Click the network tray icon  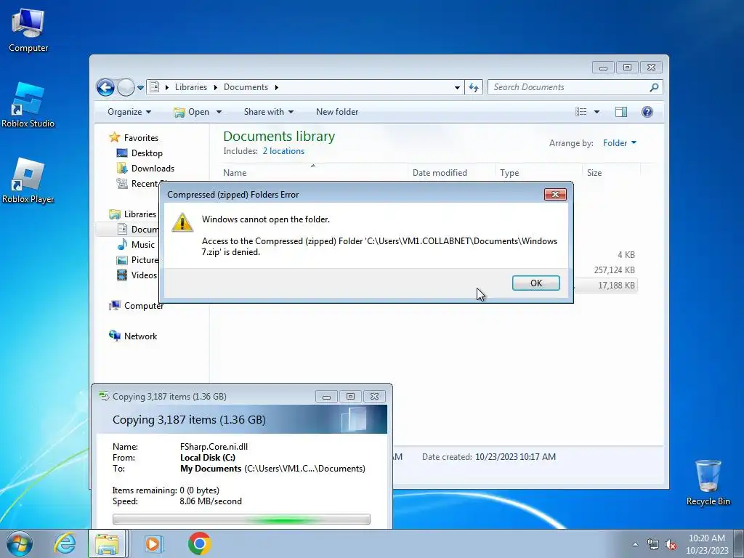[x=653, y=545]
